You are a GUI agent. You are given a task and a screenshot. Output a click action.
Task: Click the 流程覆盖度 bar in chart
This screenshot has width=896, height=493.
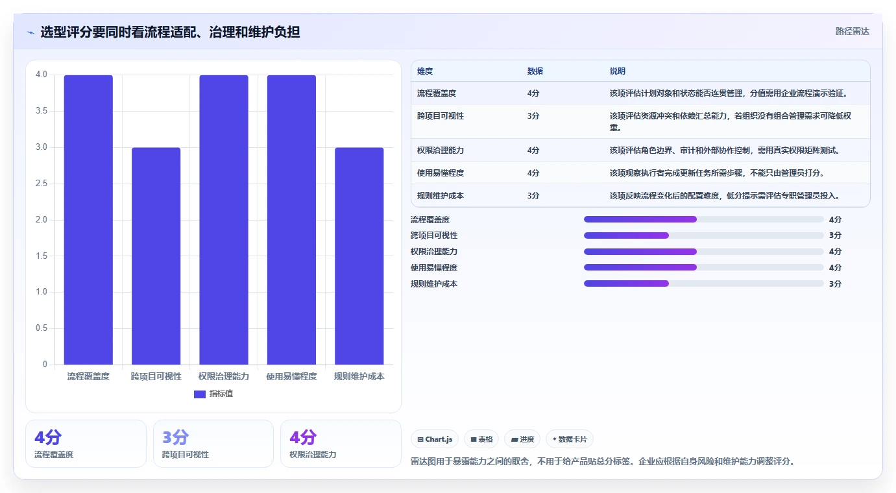pos(88,220)
